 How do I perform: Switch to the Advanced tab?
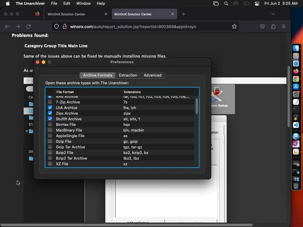pyautogui.click(x=152, y=75)
